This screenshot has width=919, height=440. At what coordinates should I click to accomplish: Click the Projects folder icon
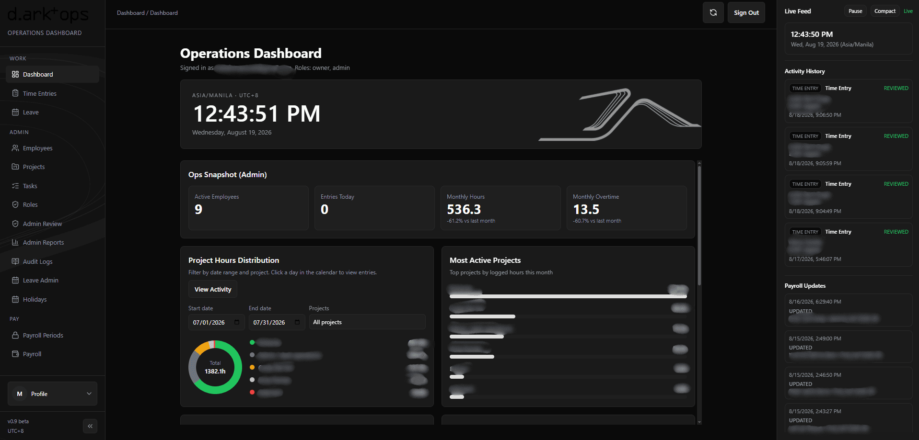coord(15,167)
